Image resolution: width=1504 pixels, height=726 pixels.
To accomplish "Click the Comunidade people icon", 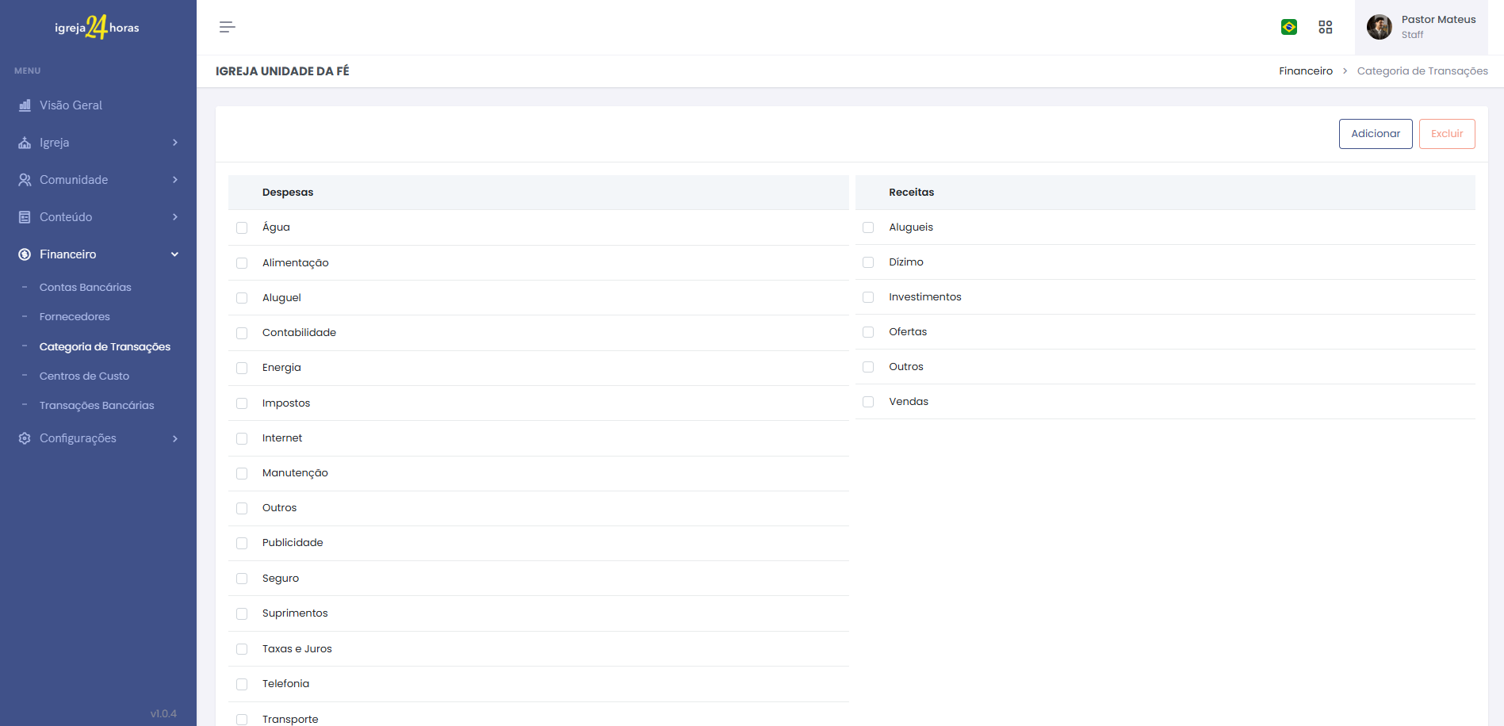I will click(25, 180).
